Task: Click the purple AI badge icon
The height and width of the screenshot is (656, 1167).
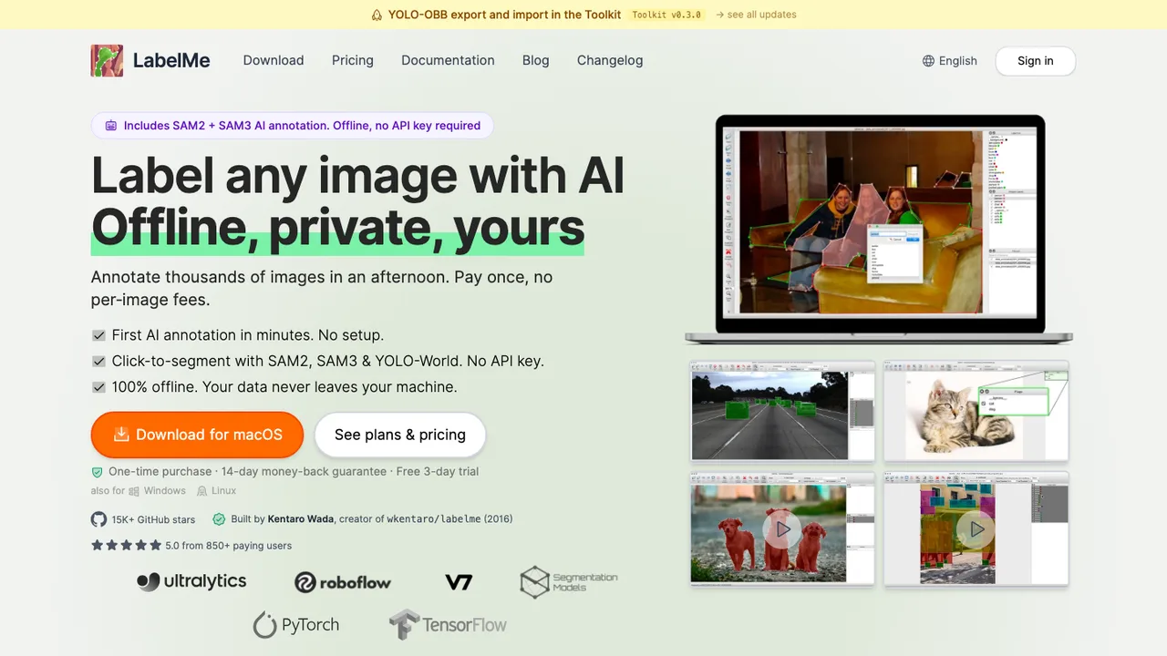Action: pyautogui.click(x=111, y=126)
